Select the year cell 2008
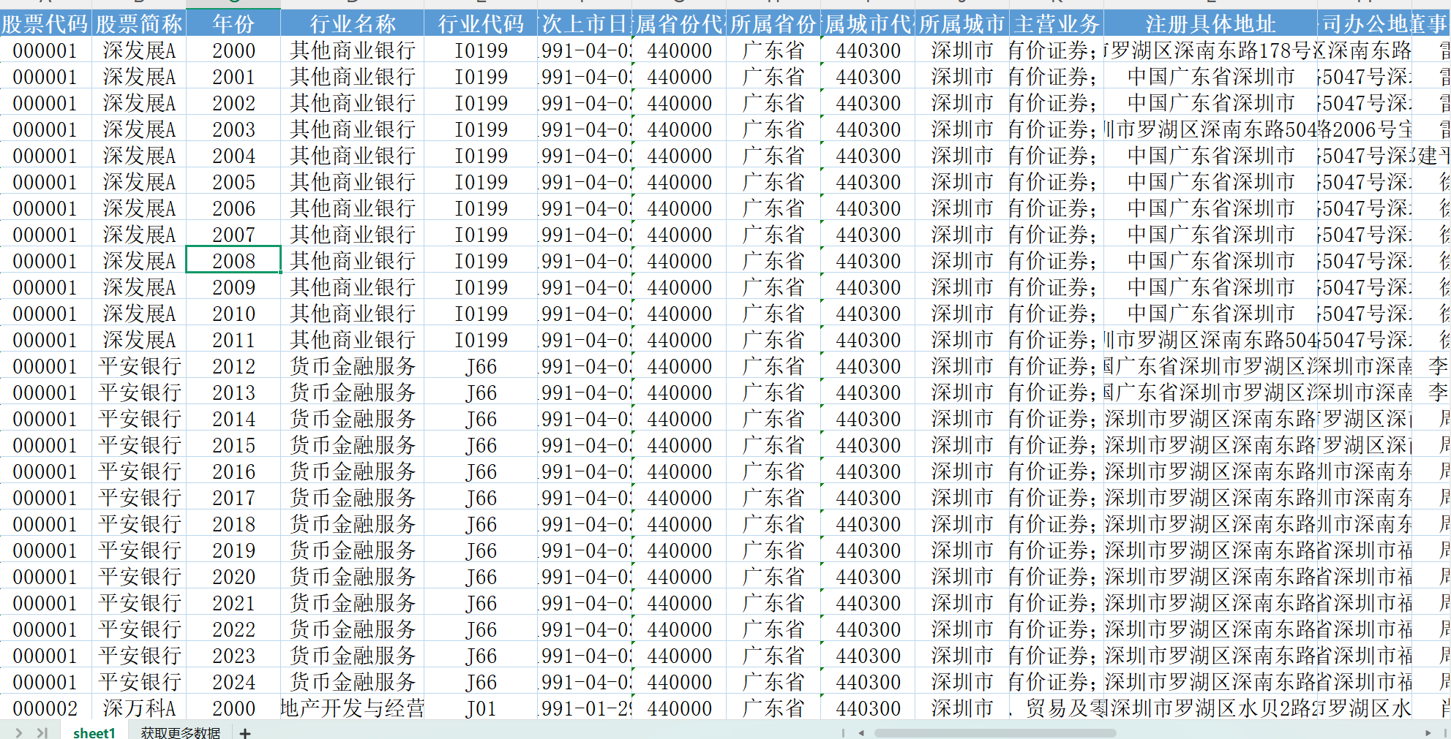The height and width of the screenshot is (739, 1451). (233, 261)
